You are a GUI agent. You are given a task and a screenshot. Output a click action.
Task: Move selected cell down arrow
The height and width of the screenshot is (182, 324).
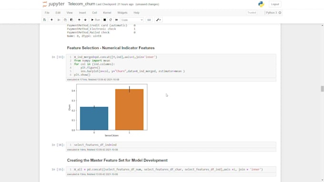click(85, 20)
